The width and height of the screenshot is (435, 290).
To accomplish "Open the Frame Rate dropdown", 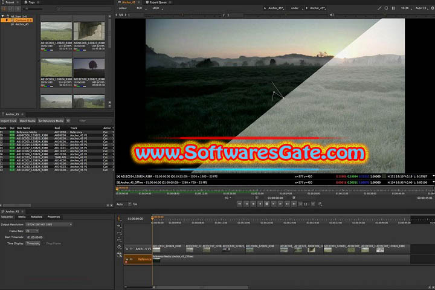I will pyautogui.click(x=32, y=231).
